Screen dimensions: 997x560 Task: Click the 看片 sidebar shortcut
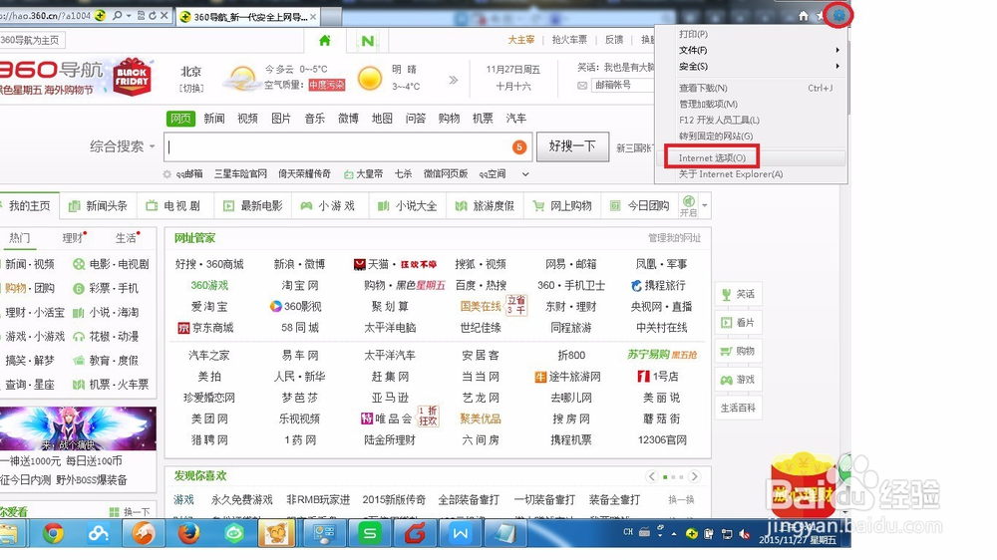pyautogui.click(x=738, y=323)
